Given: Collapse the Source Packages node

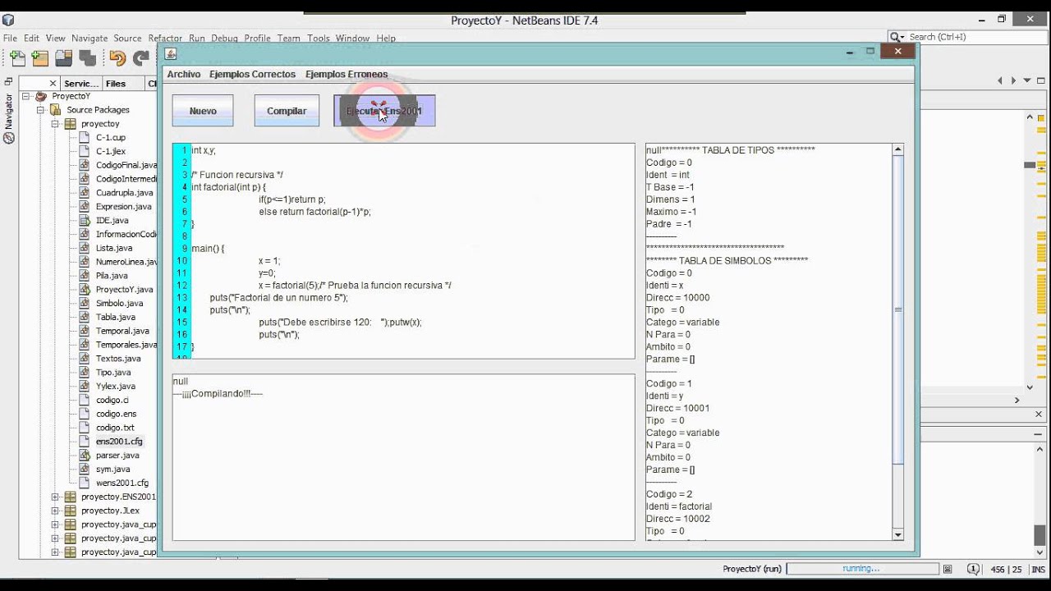Looking at the screenshot, I should click(x=40, y=110).
